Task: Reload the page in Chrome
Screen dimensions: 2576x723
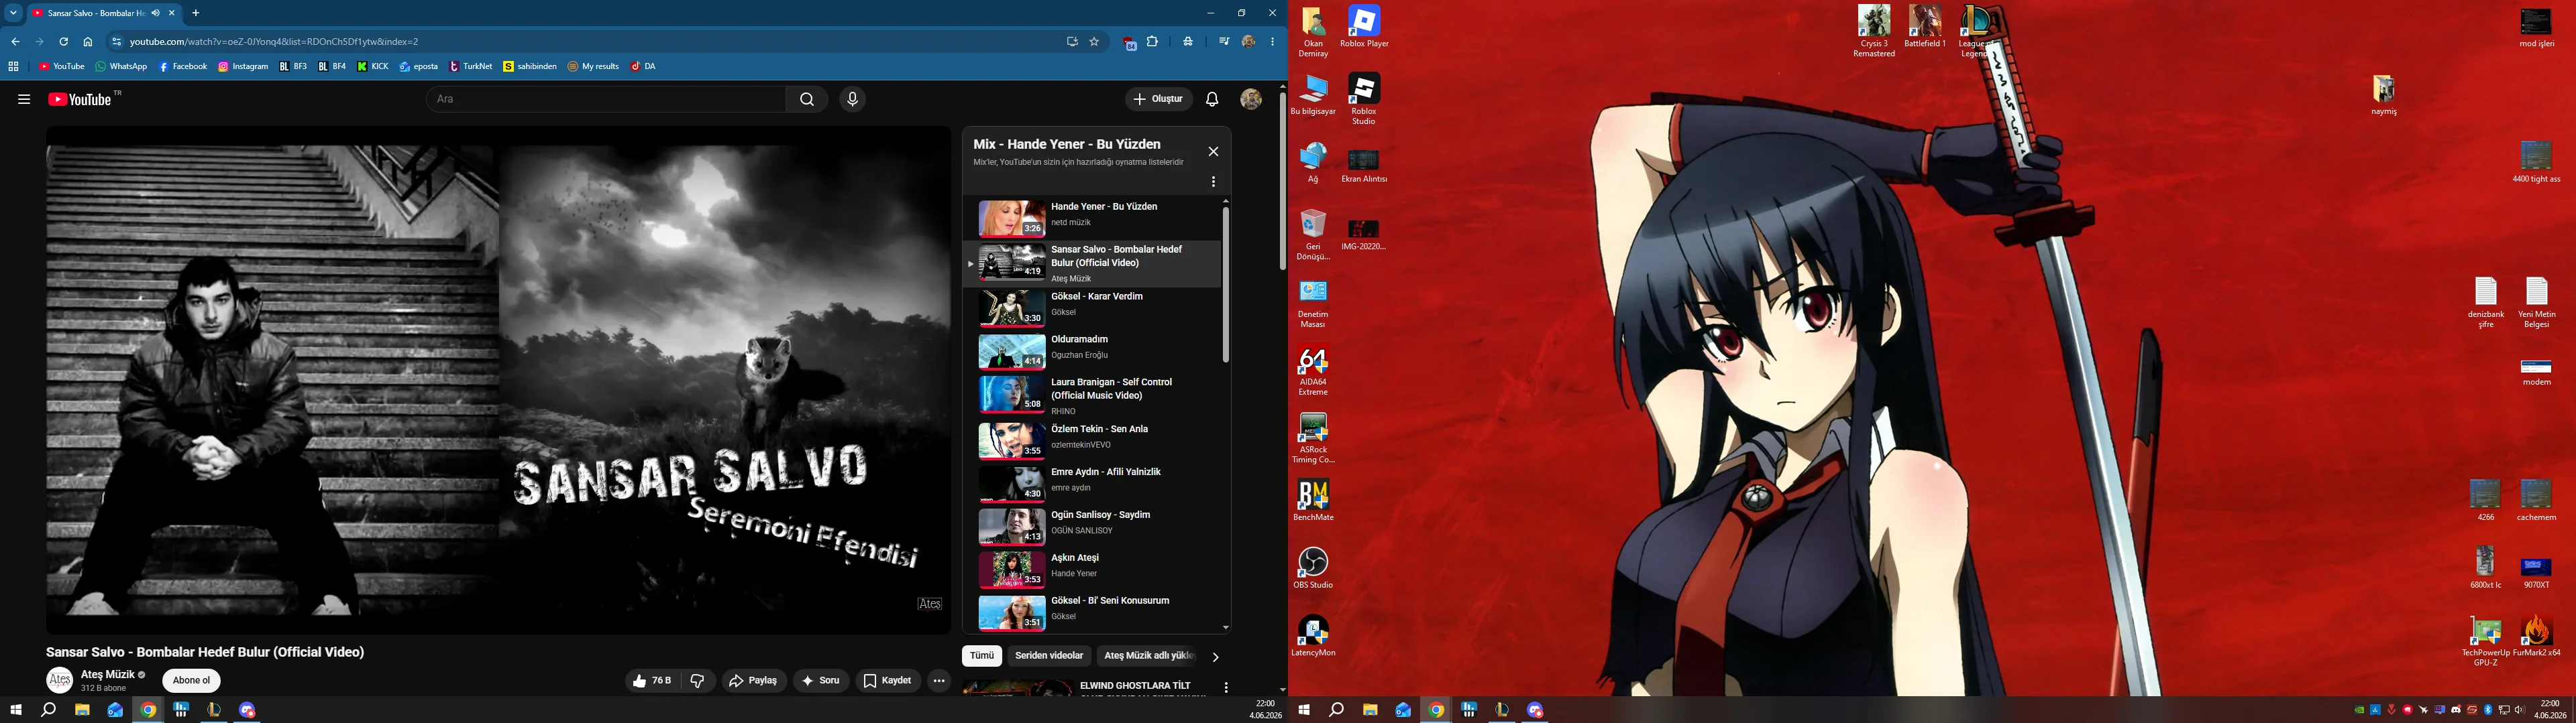Action: click(x=63, y=42)
